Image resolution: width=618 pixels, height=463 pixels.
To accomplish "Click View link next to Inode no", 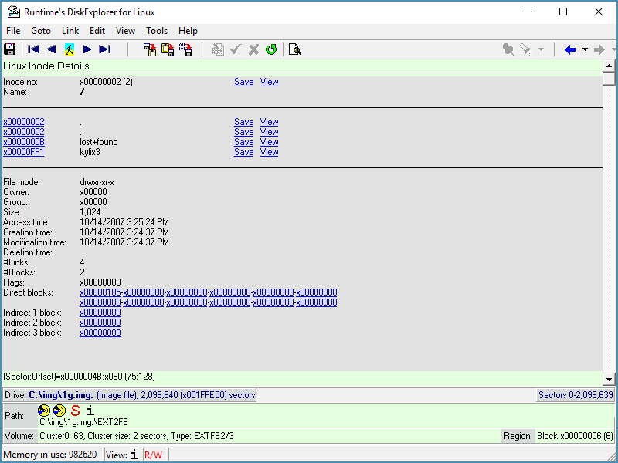I will pos(269,82).
